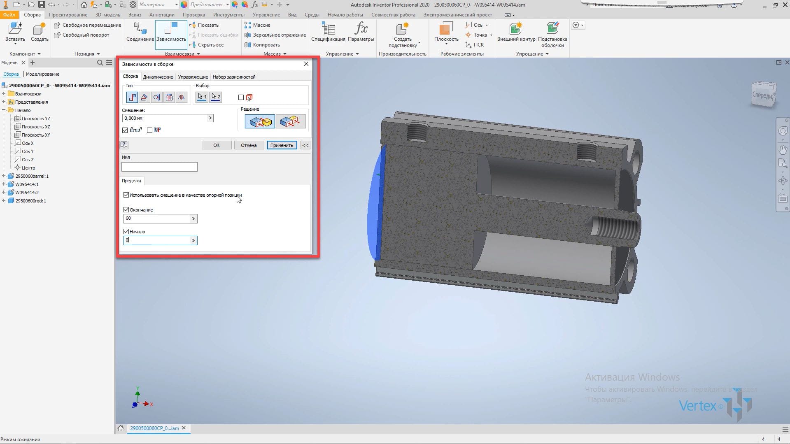Click the Применить button
790x444 pixels.
[x=282, y=145]
